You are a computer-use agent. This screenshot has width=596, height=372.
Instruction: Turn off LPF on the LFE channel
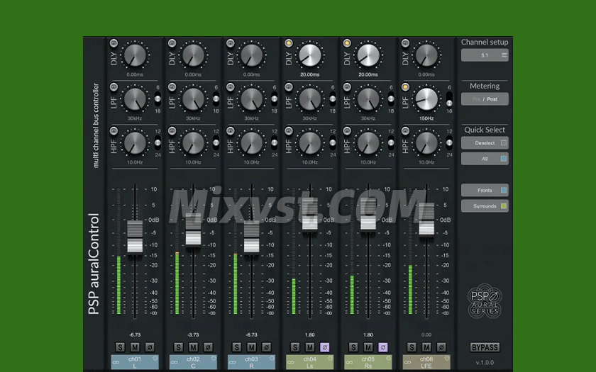(406, 87)
